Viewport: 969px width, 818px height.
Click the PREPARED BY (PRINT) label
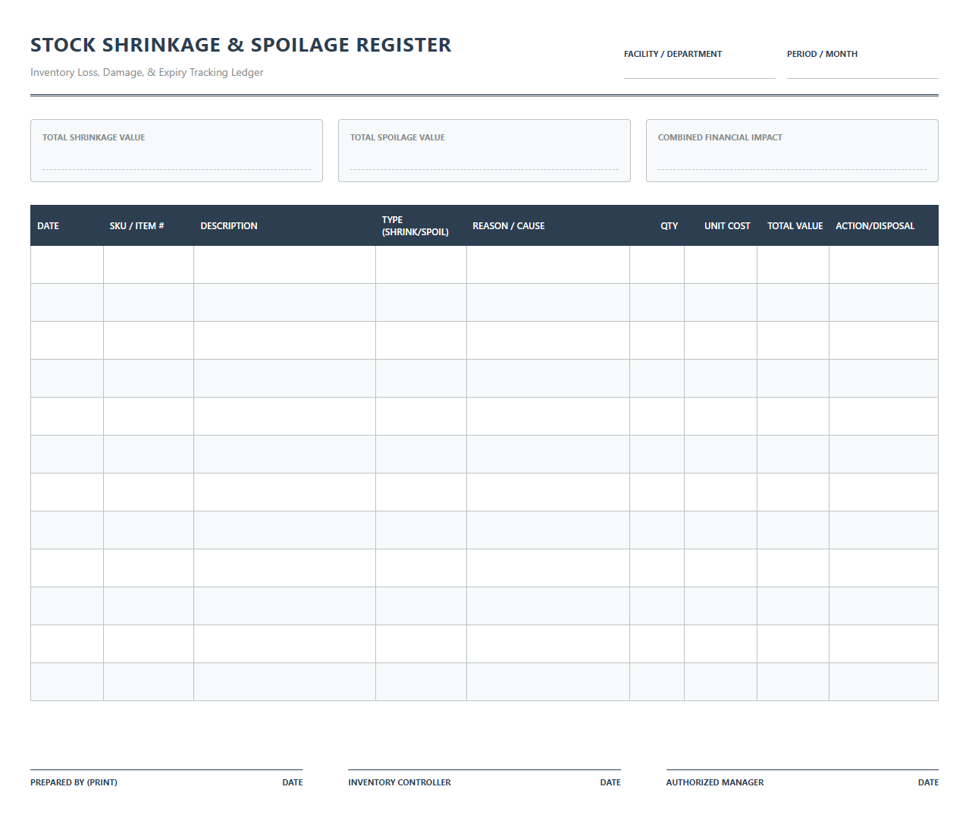tap(74, 782)
